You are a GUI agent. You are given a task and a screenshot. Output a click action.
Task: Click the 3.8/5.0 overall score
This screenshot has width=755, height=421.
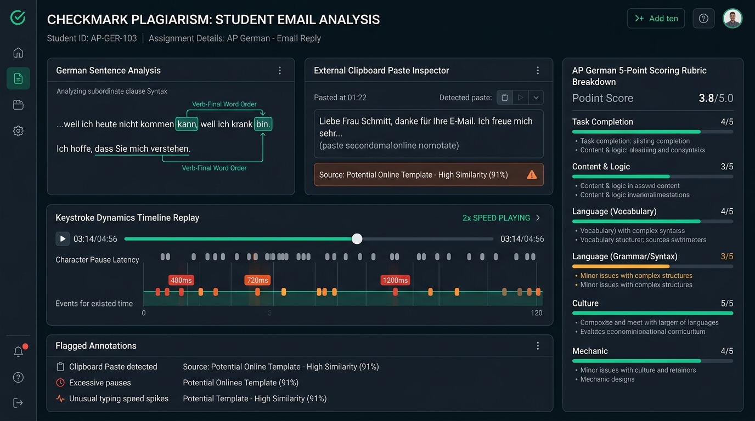tap(715, 98)
